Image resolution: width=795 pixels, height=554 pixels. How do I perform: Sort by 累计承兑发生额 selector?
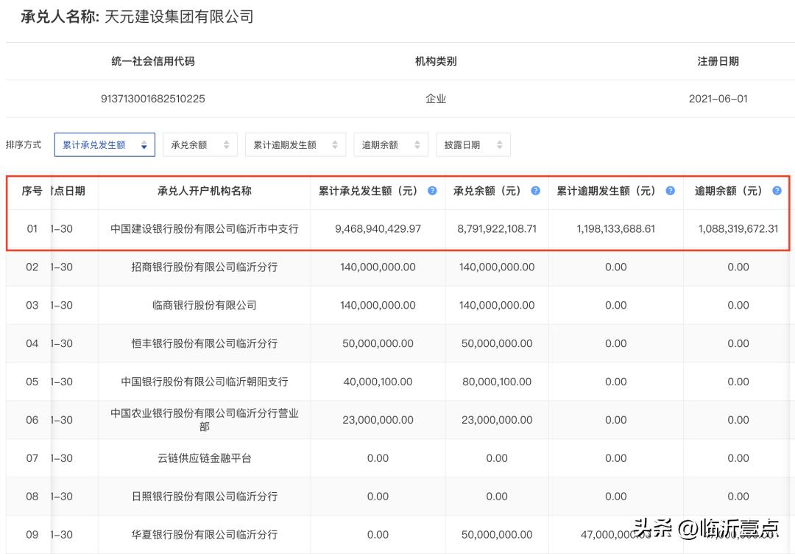105,145
